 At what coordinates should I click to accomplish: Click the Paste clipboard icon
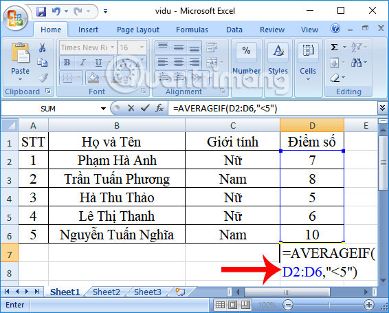pyautogui.click(x=21, y=54)
